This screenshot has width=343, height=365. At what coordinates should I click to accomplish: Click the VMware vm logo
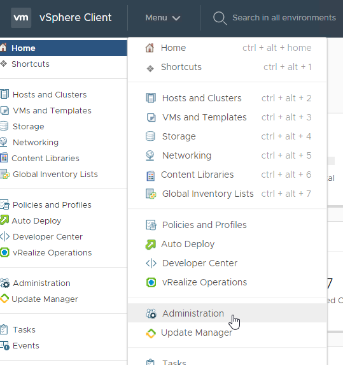tap(21, 18)
